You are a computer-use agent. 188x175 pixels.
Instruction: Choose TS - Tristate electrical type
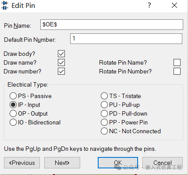(x=104, y=96)
